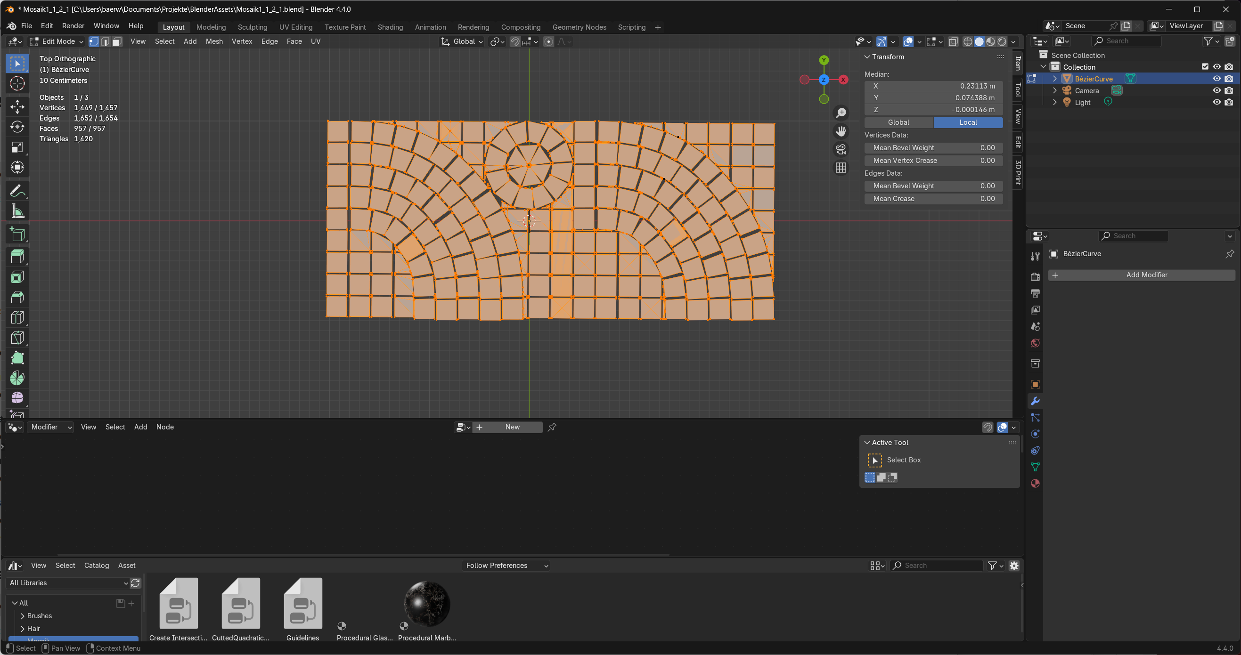The height and width of the screenshot is (655, 1241).
Task: Select the Move tool in toolbar
Action: click(x=17, y=106)
